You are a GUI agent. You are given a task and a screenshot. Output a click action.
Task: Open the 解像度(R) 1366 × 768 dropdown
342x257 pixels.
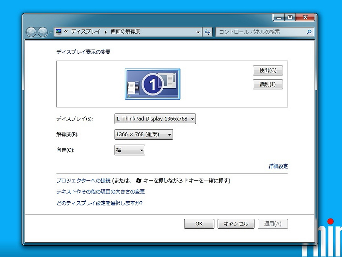pyautogui.click(x=144, y=134)
